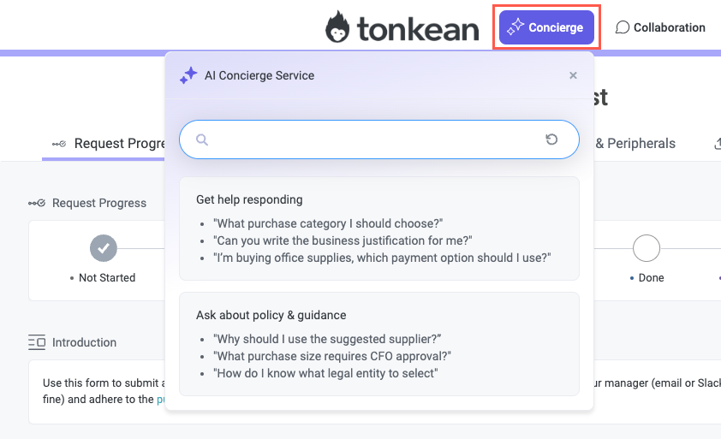This screenshot has height=439, width=721.
Task: Click the "Ask about policy & guidance" heading
Action: tap(271, 316)
